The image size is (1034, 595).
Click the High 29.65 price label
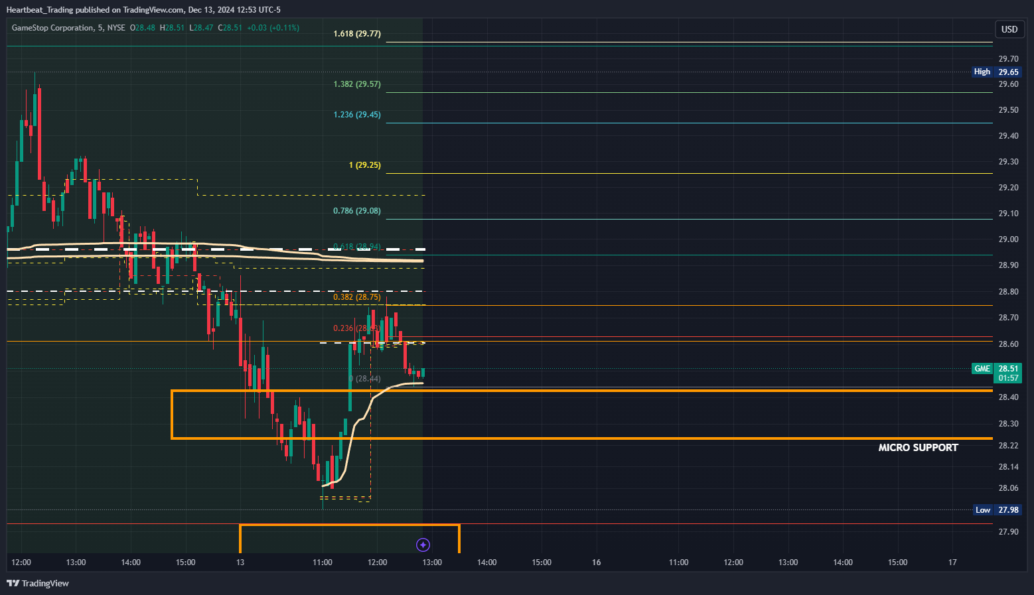(997, 72)
